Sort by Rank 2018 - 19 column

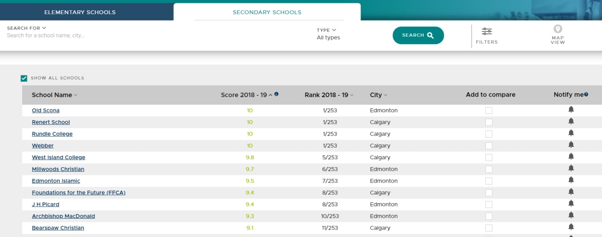[x=329, y=95]
